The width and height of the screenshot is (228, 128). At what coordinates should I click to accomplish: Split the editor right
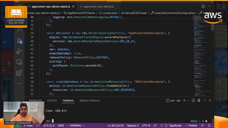point(203,6)
